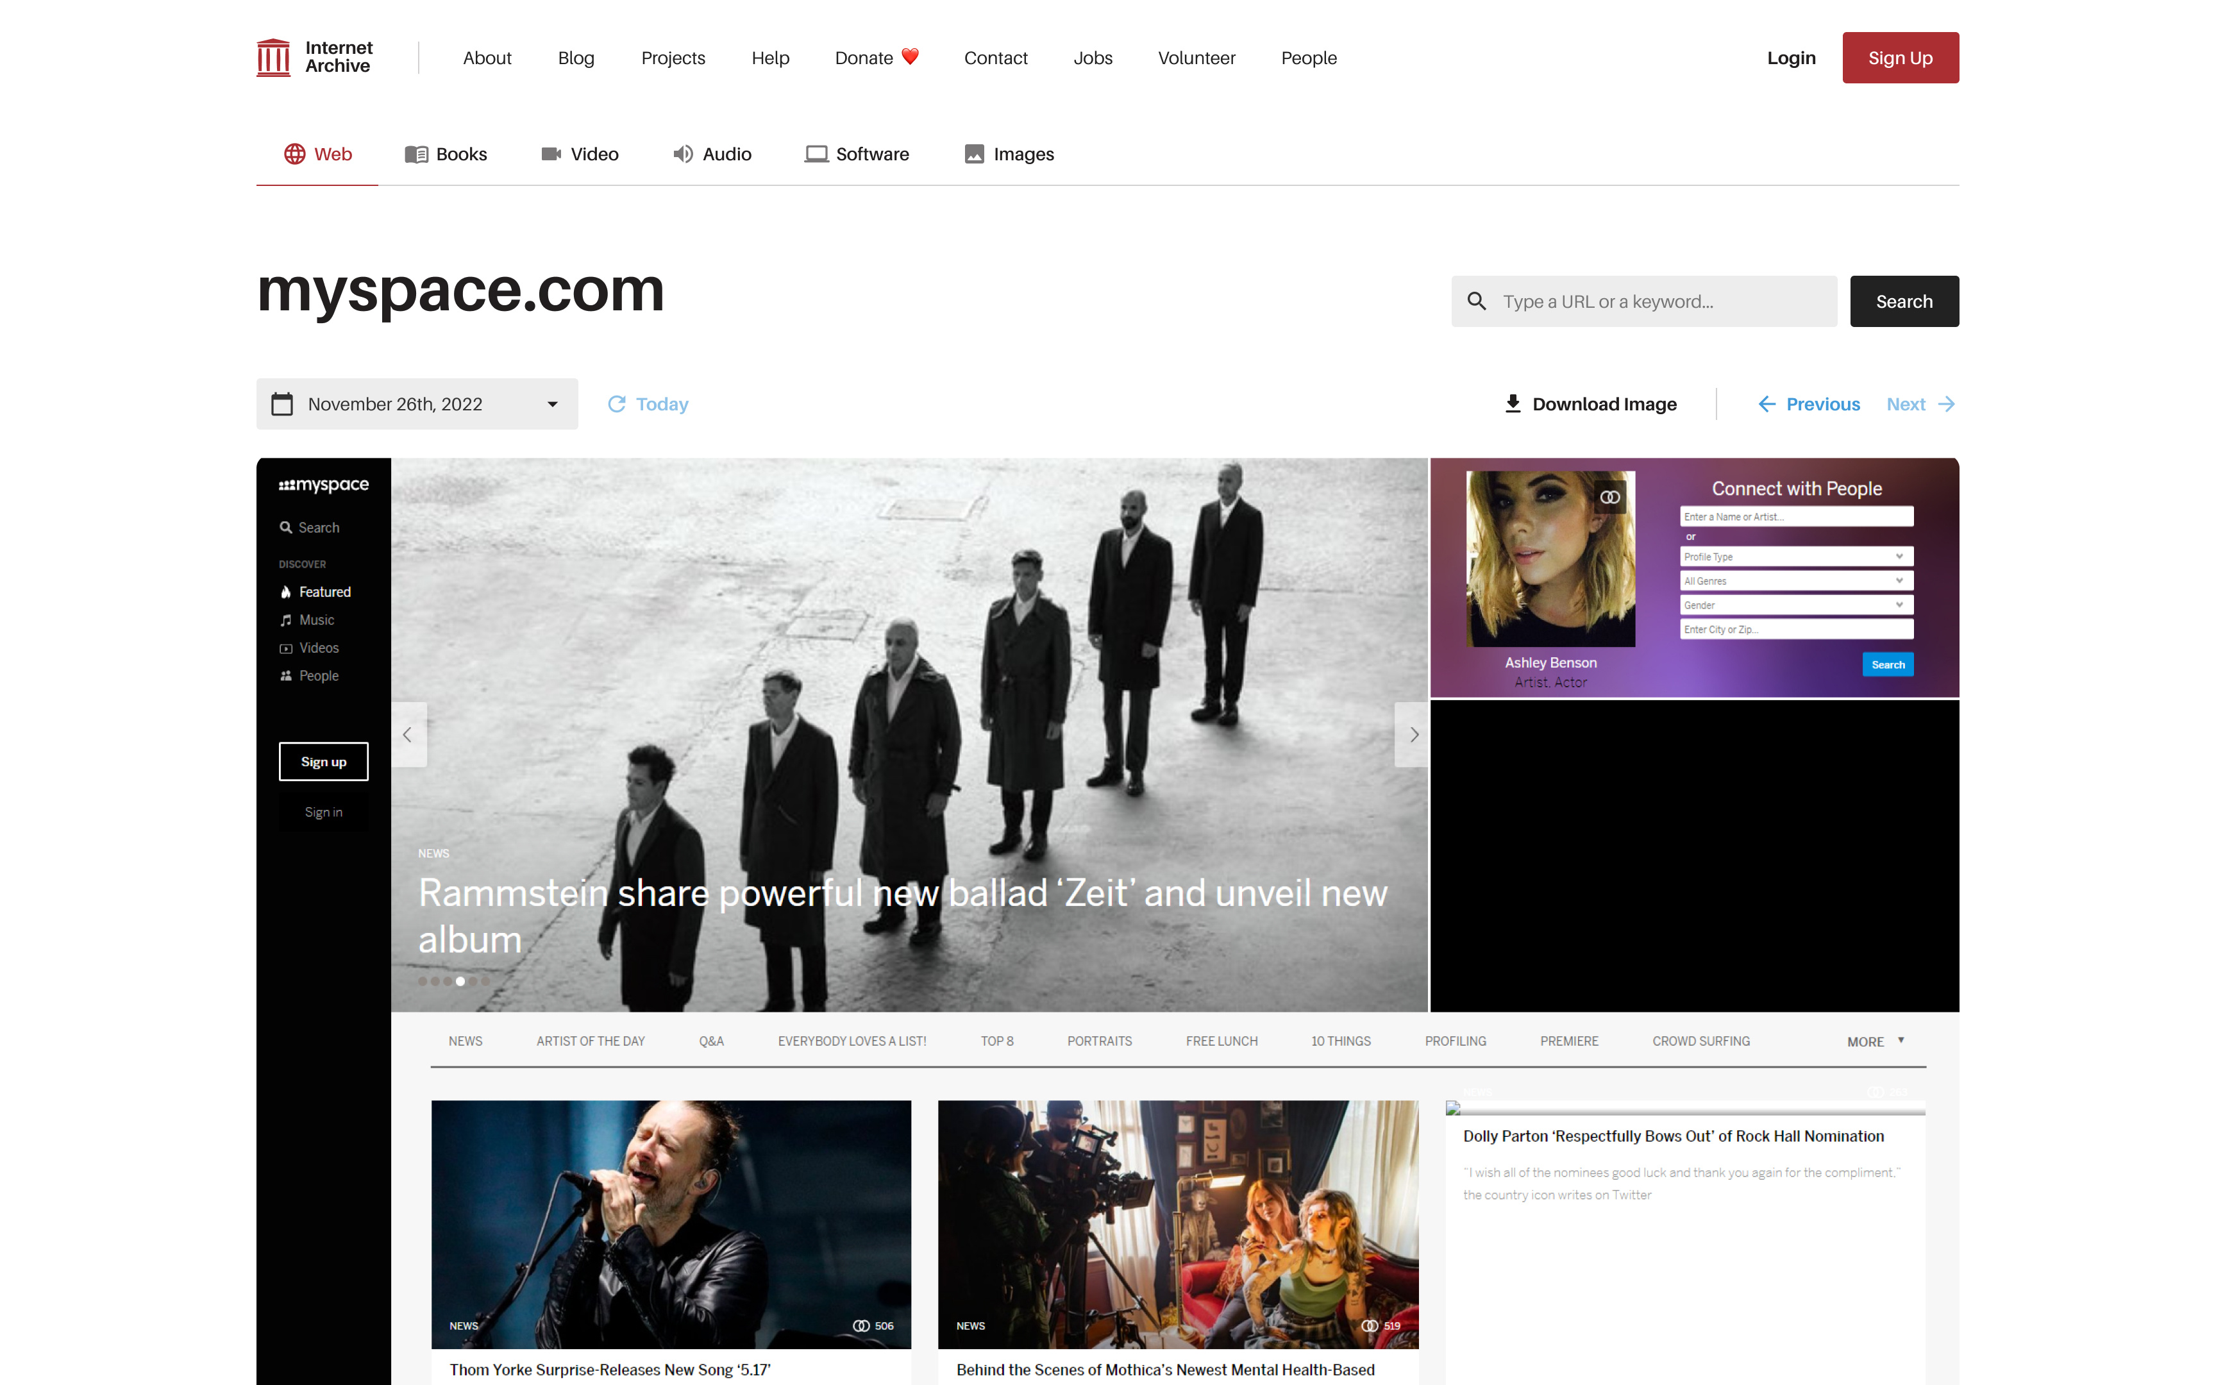Select the Software section icon
The image size is (2216, 1385).
(x=816, y=153)
